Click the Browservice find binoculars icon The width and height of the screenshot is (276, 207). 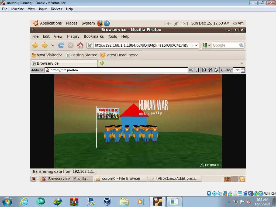click(210, 70)
